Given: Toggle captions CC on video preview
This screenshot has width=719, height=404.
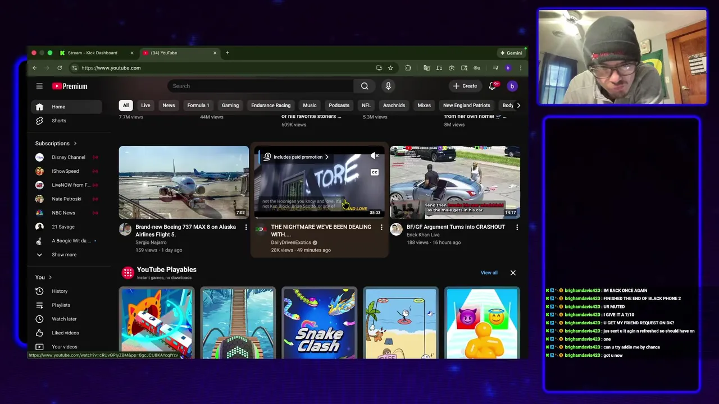Looking at the screenshot, I should (x=375, y=172).
